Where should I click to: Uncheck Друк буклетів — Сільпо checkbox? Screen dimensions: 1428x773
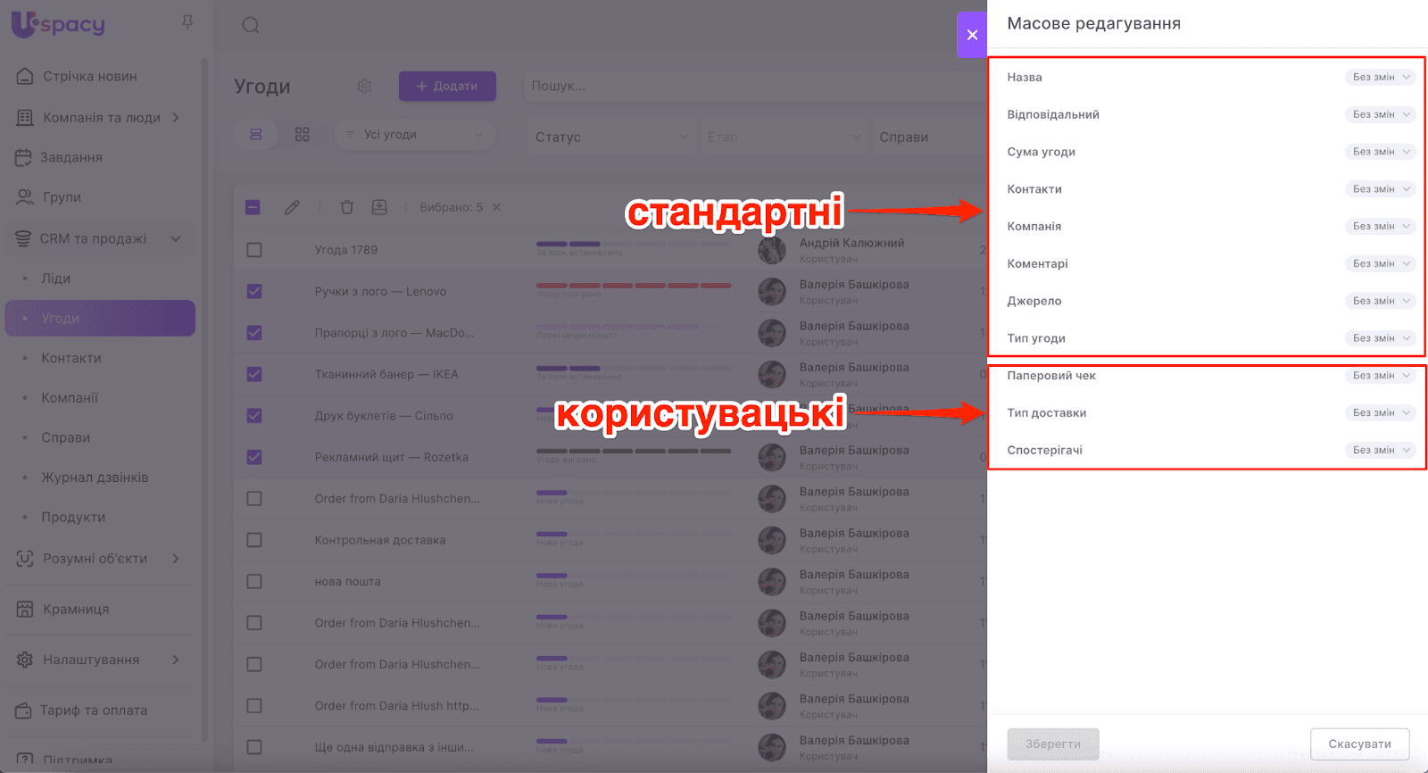[254, 416]
